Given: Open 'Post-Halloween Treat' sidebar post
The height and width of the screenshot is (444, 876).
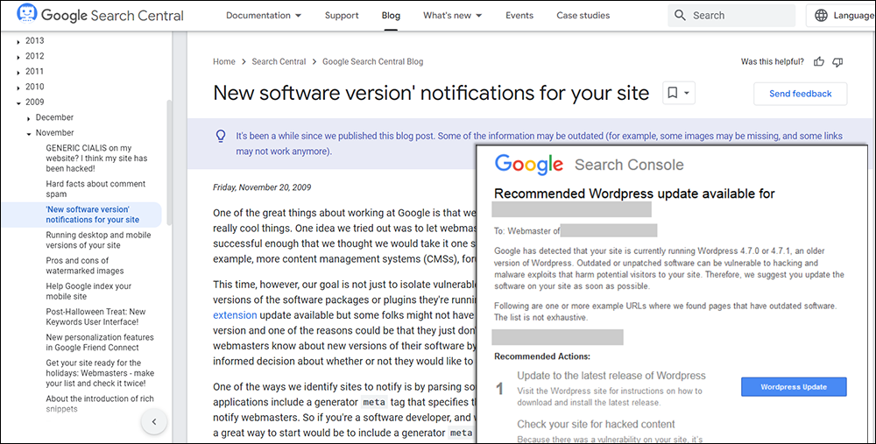Looking at the screenshot, I should [x=95, y=317].
